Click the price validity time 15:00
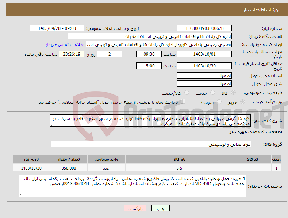The width and height of the screenshot is (288, 218). coord(149,66)
